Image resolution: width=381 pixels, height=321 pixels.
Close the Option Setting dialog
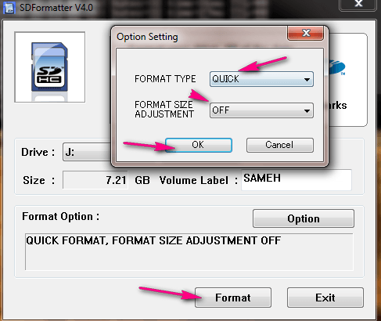tap(306, 33)
